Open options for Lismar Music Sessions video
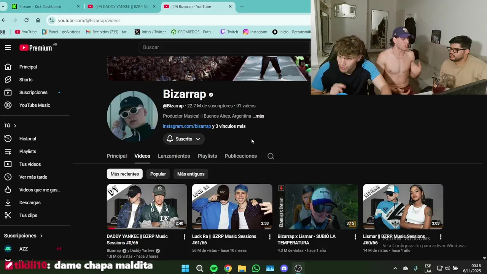 point(441,237)
